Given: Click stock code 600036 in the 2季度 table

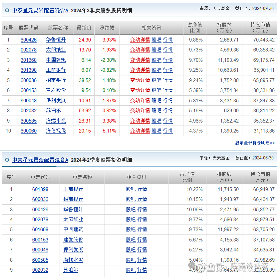Looking at the screenshot, I should click(40, 200).
